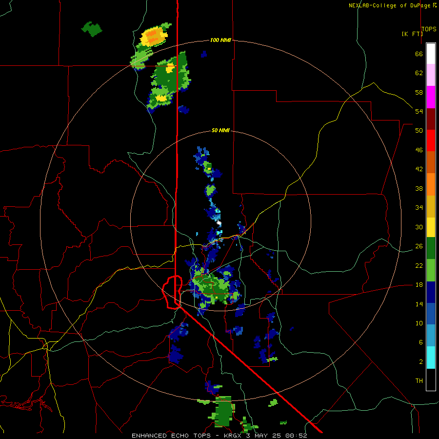
Task: Pick the cyan swatch near legend bottom
Action: point(431,358)
